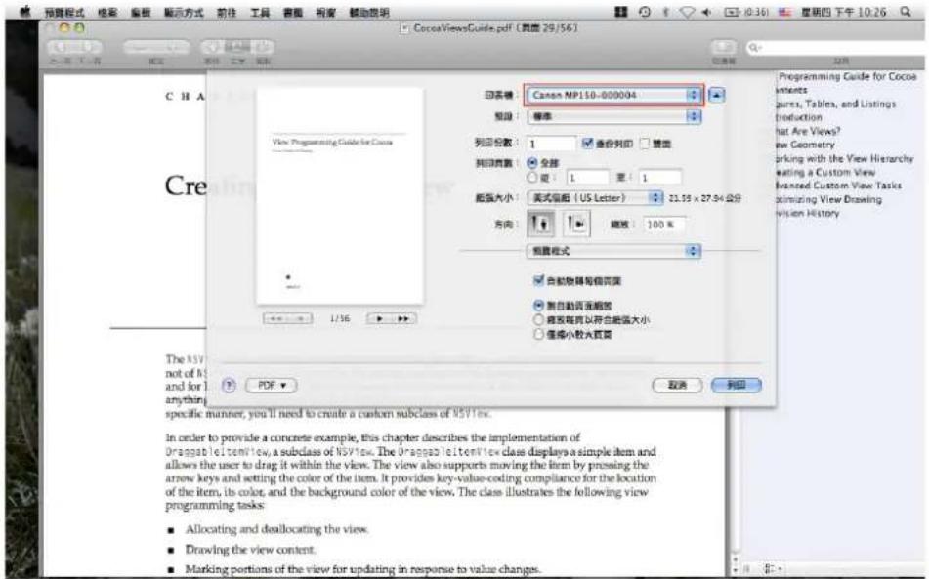Click the PDF document icon in title bar
Viewport: 929px width, 579px height.
[404, 28]
